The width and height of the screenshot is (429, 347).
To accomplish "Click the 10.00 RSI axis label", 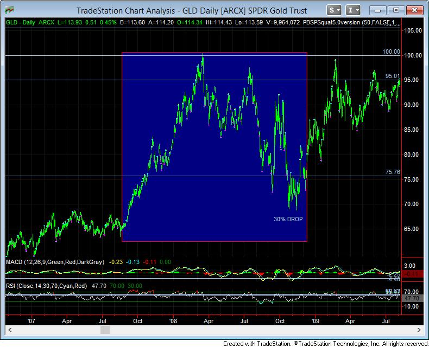I will 412,306.
